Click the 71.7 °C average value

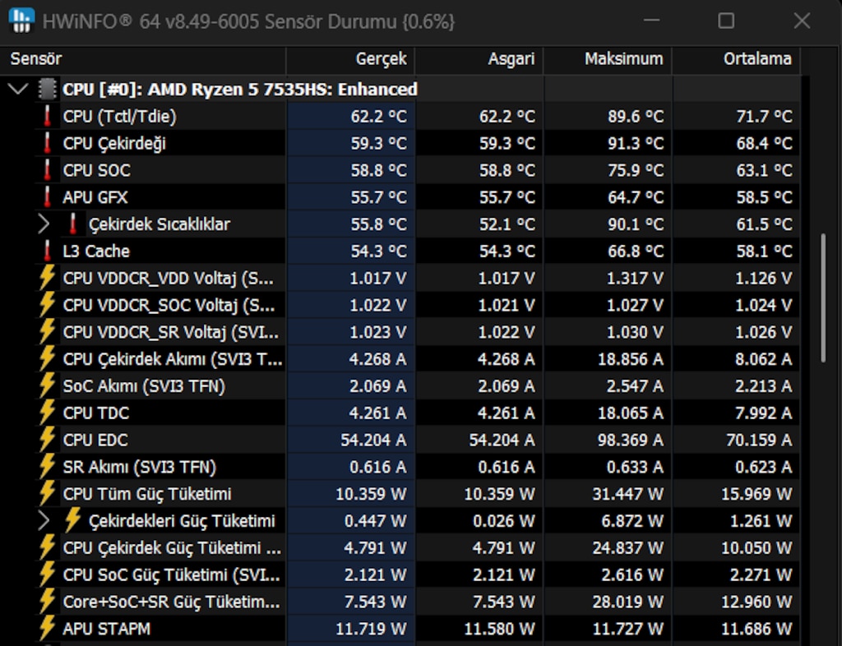pos(764,117)
